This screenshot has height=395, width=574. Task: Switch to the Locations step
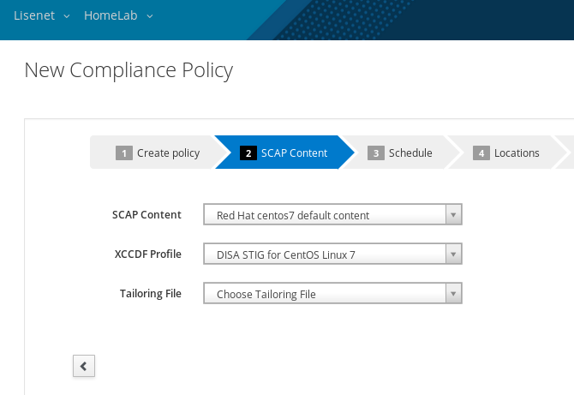(x=506, y=153)
